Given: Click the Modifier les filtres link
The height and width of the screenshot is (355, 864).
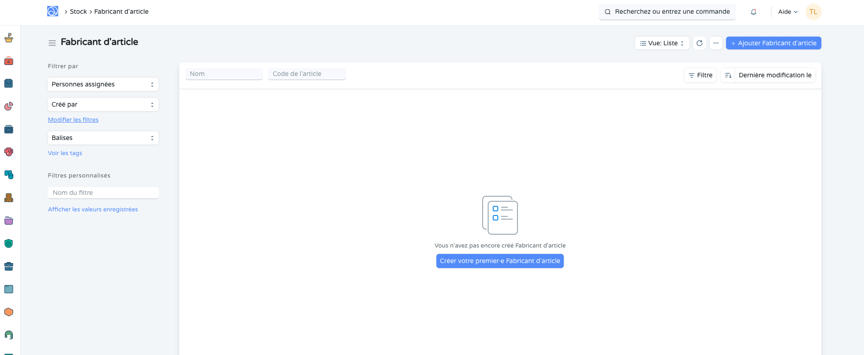Looking at the screenshot, I should [73, 120].
